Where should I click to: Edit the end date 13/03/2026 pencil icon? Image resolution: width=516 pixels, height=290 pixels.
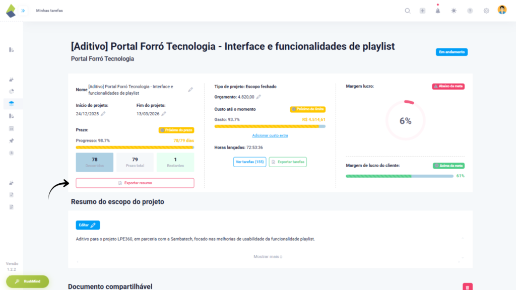coord(164,114)
